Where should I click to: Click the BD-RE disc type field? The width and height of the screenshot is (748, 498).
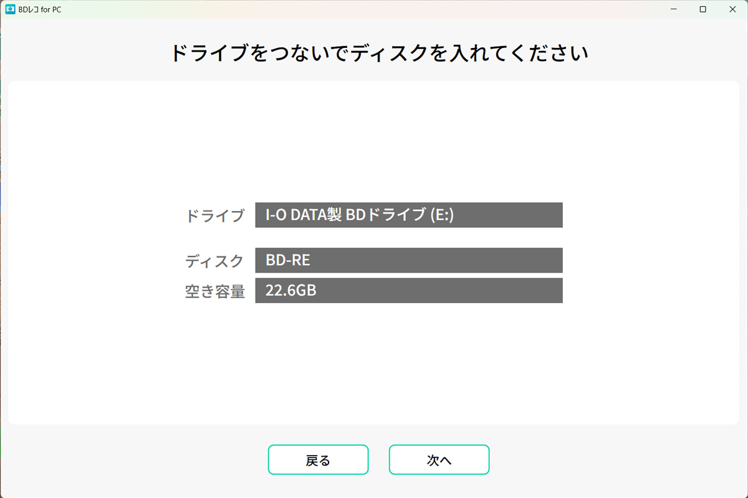tap(409, 260)
